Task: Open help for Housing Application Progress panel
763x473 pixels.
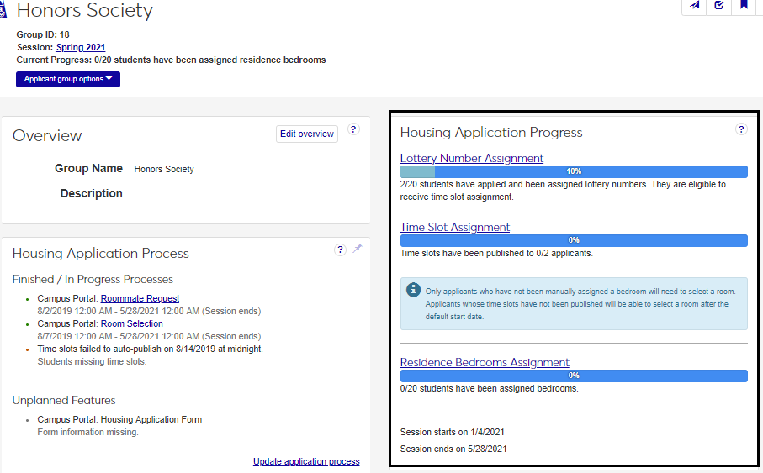Action: coord(741,129)
